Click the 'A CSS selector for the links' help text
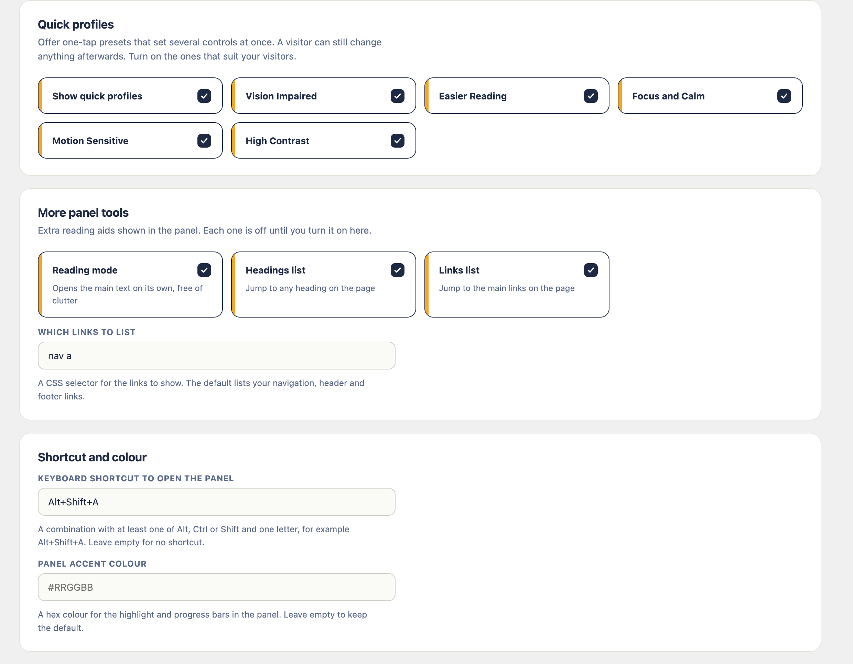 [201, 390]
